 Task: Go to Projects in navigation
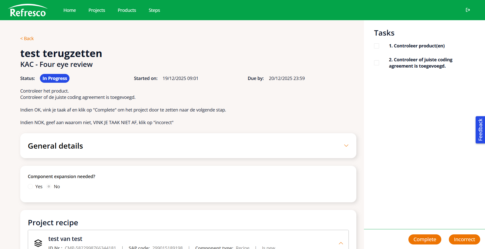[x=97, y=10]
